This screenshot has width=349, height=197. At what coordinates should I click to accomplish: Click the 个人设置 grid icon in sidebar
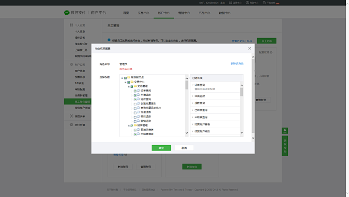[72, 25]
